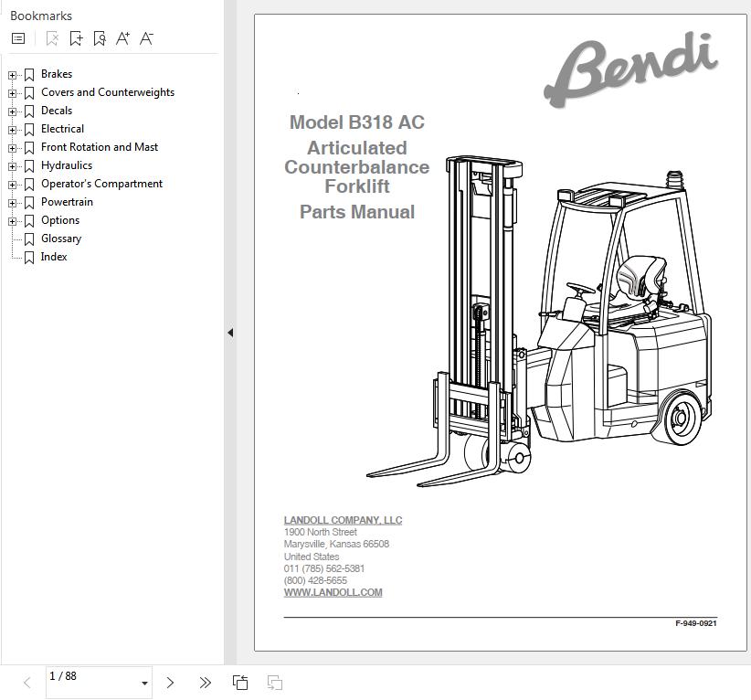
Task: Expand the Operator's Compartment bookmark
Action: point(12,185)
